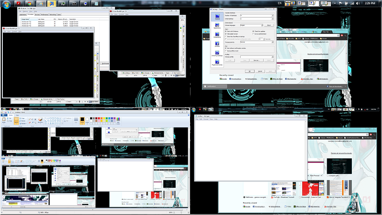382x215 pixels.
Task: Open Plugins and Extras settings section
Action: [x=217, y=63]
